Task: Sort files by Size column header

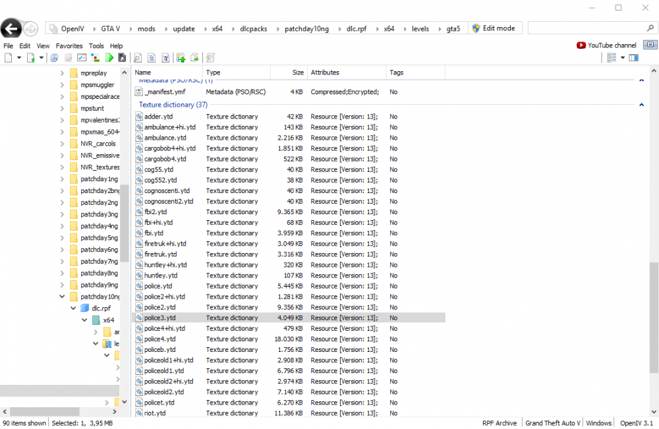Action: tap(298, 72)
